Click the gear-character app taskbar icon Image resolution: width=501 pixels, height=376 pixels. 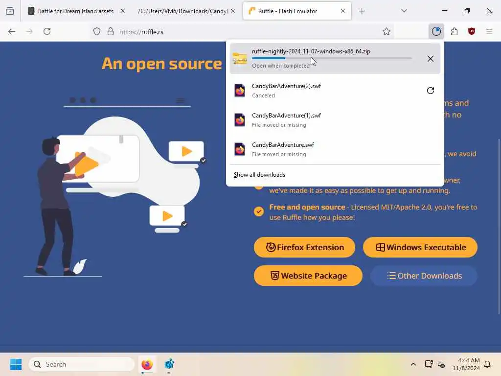click(169, 364)
